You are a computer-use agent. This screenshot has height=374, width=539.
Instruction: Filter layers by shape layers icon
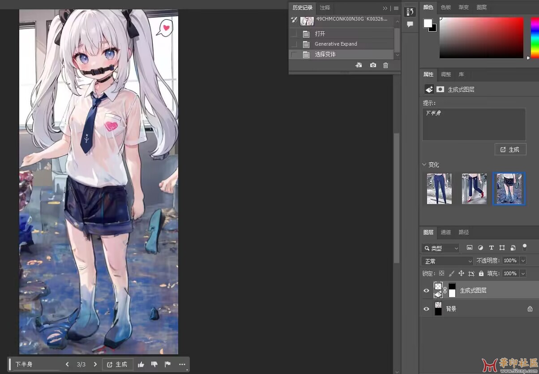click(x=502, y=247)
